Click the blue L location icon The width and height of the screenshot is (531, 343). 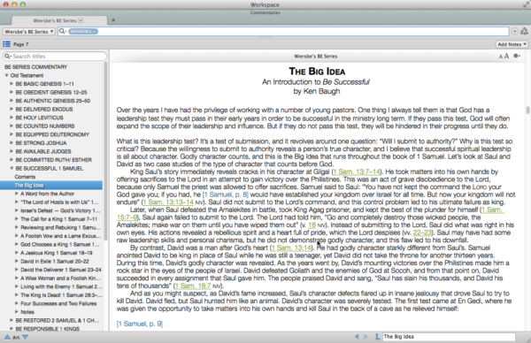coord(377,337)
